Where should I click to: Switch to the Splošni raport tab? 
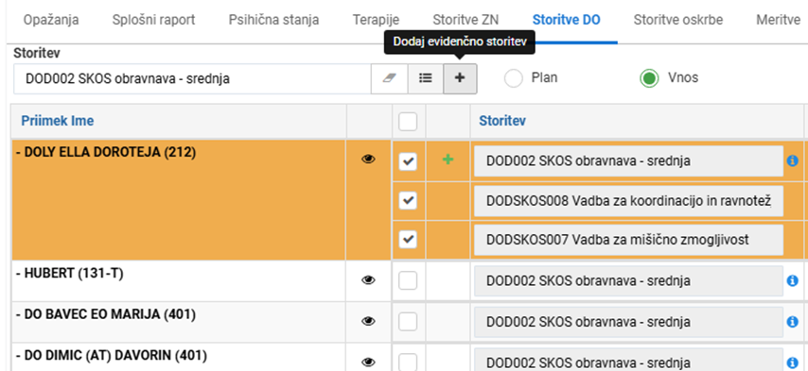click(x=153, y=20)
